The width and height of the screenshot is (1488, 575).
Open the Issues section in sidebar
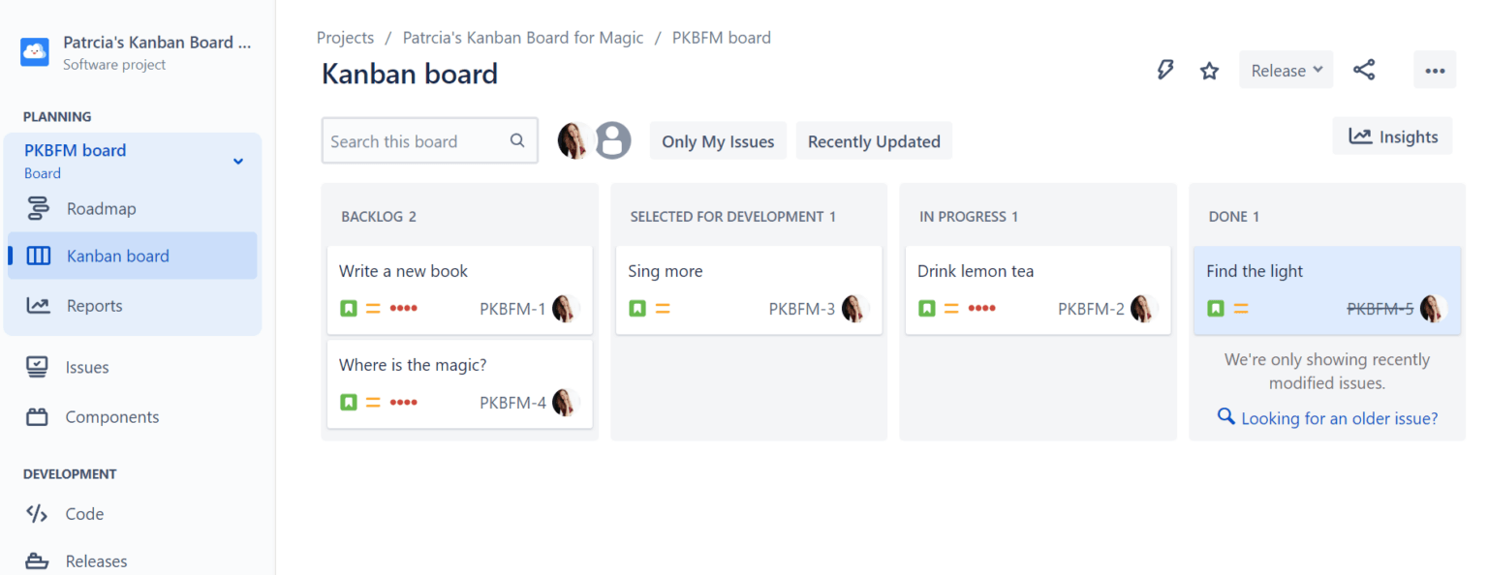pos(39,367)
